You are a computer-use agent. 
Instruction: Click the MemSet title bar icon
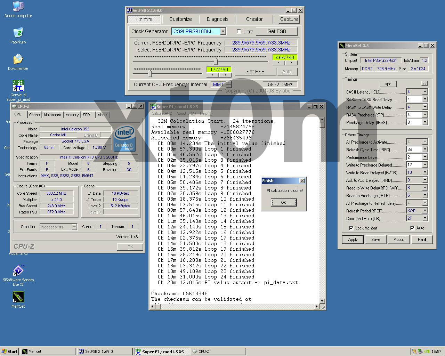pyautogui.click(x=342, y=45)
